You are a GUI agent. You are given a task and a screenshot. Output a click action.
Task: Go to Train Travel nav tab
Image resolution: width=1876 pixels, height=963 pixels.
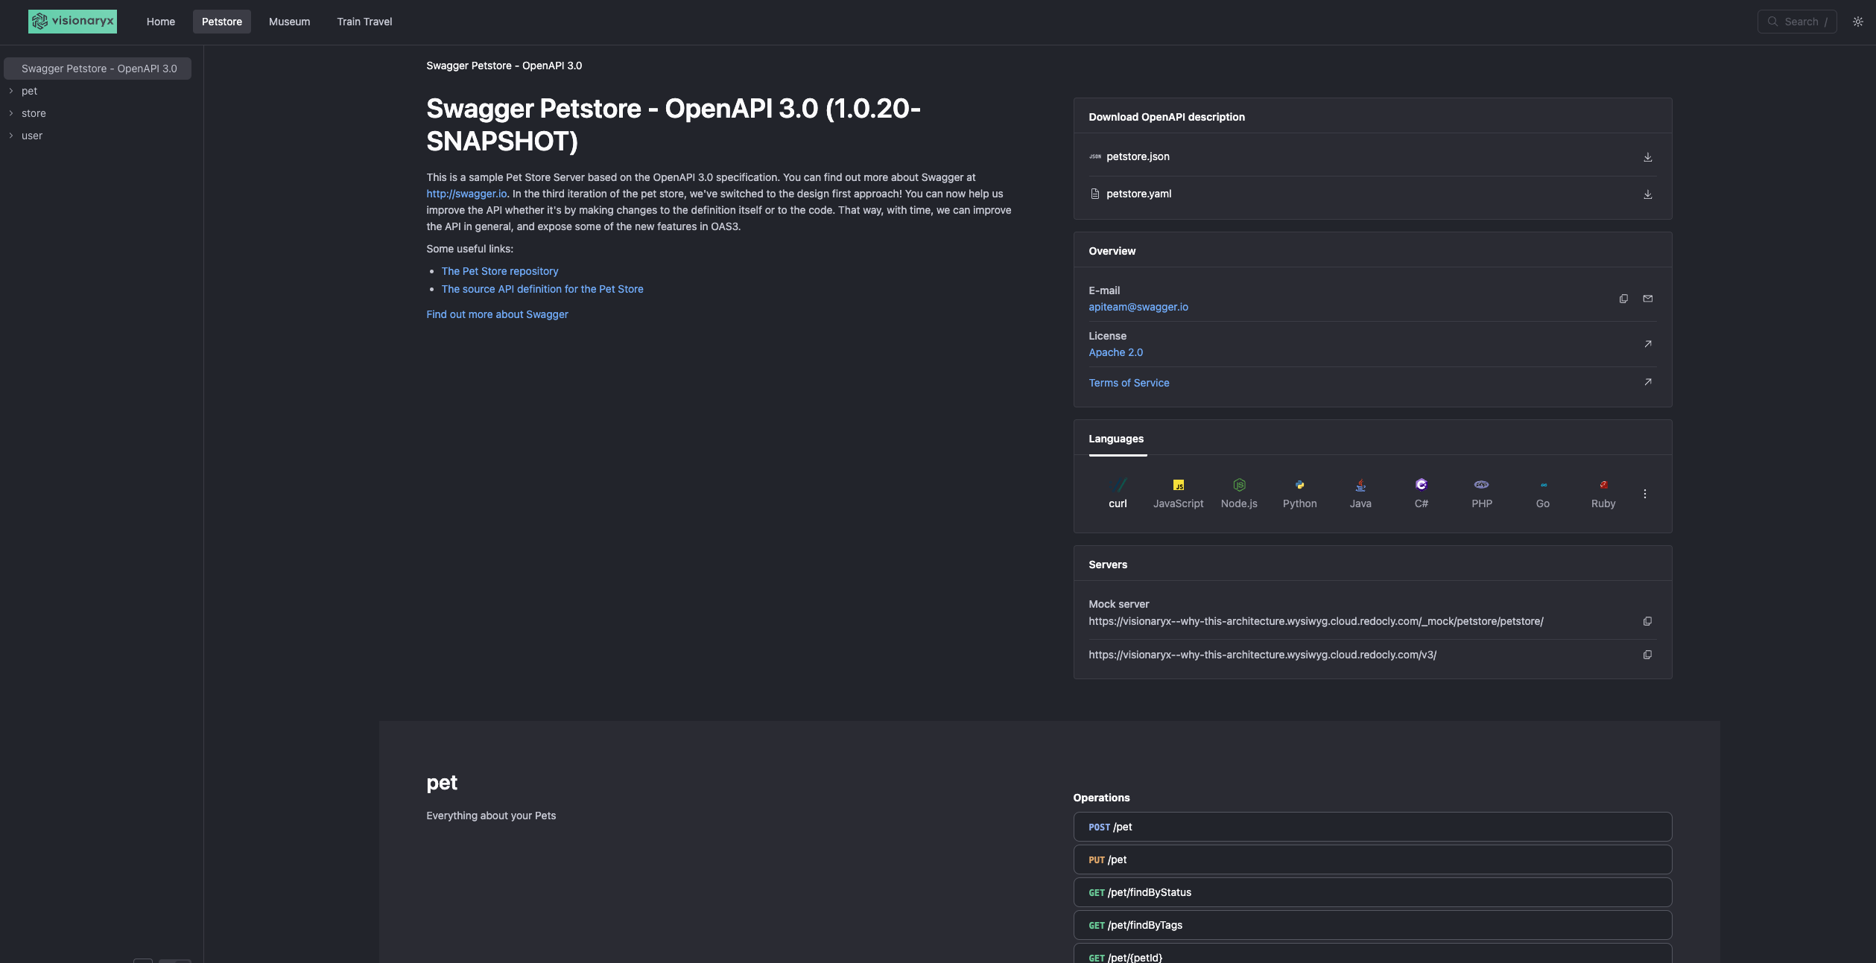pos(364,22)
